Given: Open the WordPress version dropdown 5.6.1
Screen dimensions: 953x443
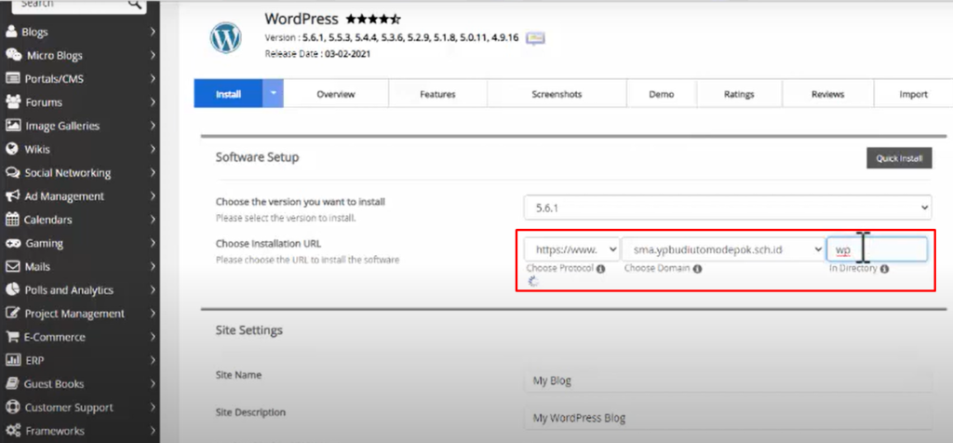Looking at the screenshot, I should click(728, 208).
